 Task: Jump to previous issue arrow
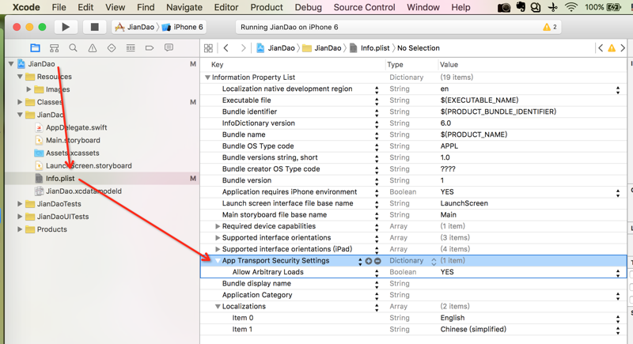pos(601,48)
